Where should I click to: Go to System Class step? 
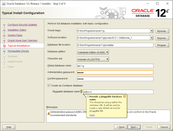pos(15,35)
